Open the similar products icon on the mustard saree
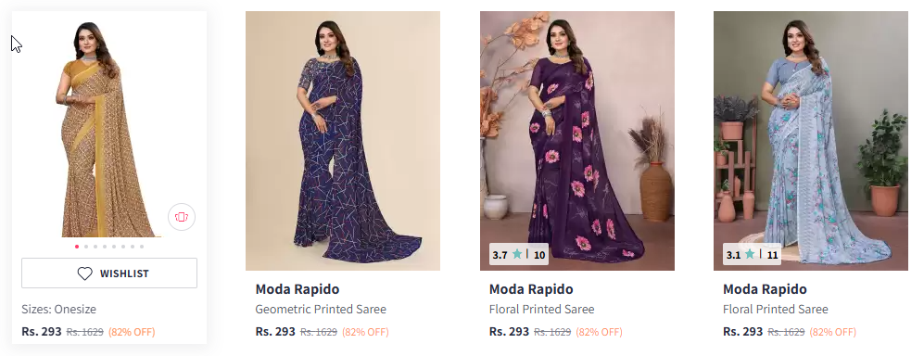 (182, 217)
